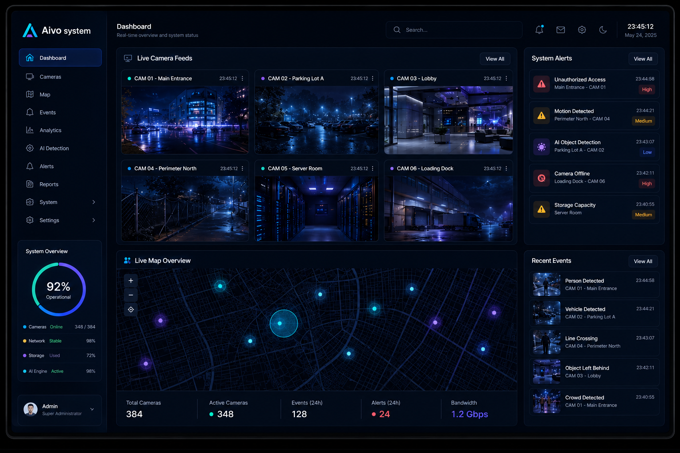Click the System gear icon in sidebar
The image size is (680, 453).
[x=30, y=202]
